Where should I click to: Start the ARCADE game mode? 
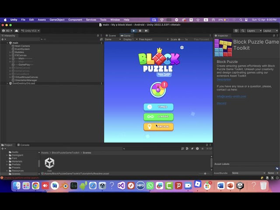pos(158,126)
